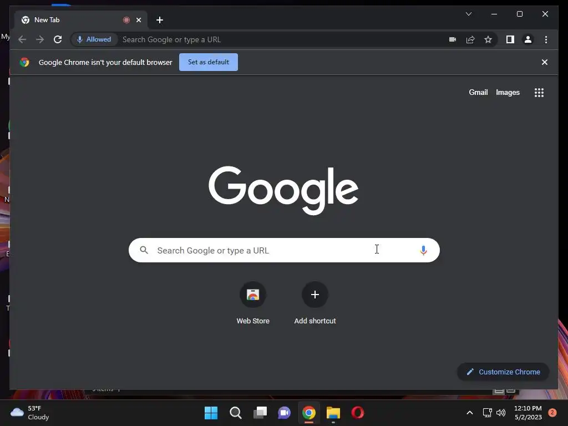Click the Chrome logo in the infobar
The height and width of the screenshot is (426, 568).
coord(24,62)
